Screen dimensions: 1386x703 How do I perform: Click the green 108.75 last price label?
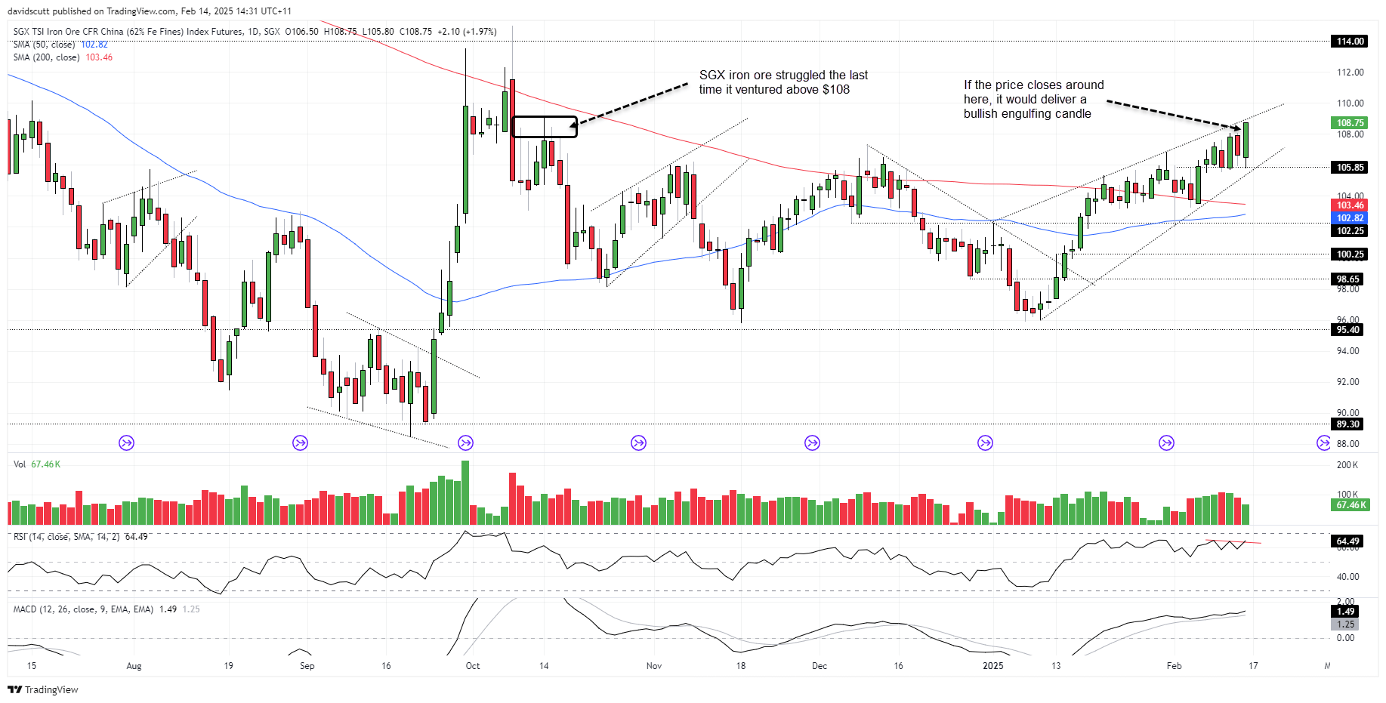(x=1349, y=123)
